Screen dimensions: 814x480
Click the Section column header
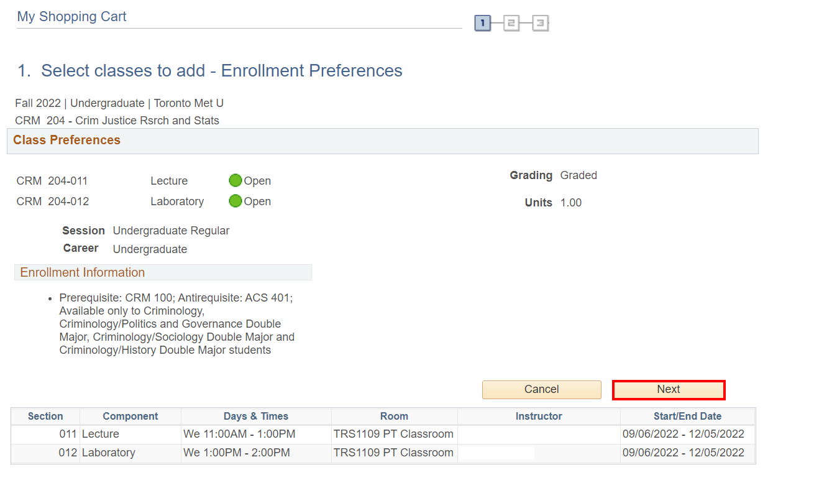pyautogui.click(x=45, y=417)
